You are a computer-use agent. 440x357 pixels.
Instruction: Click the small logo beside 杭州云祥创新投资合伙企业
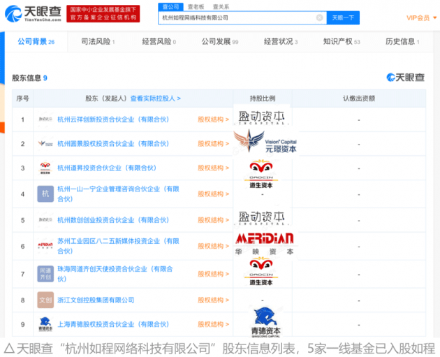tap(45, 119)
